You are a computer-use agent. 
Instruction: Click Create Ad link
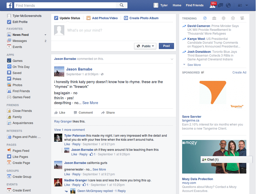pyautogui.click(x=239, y=72)
